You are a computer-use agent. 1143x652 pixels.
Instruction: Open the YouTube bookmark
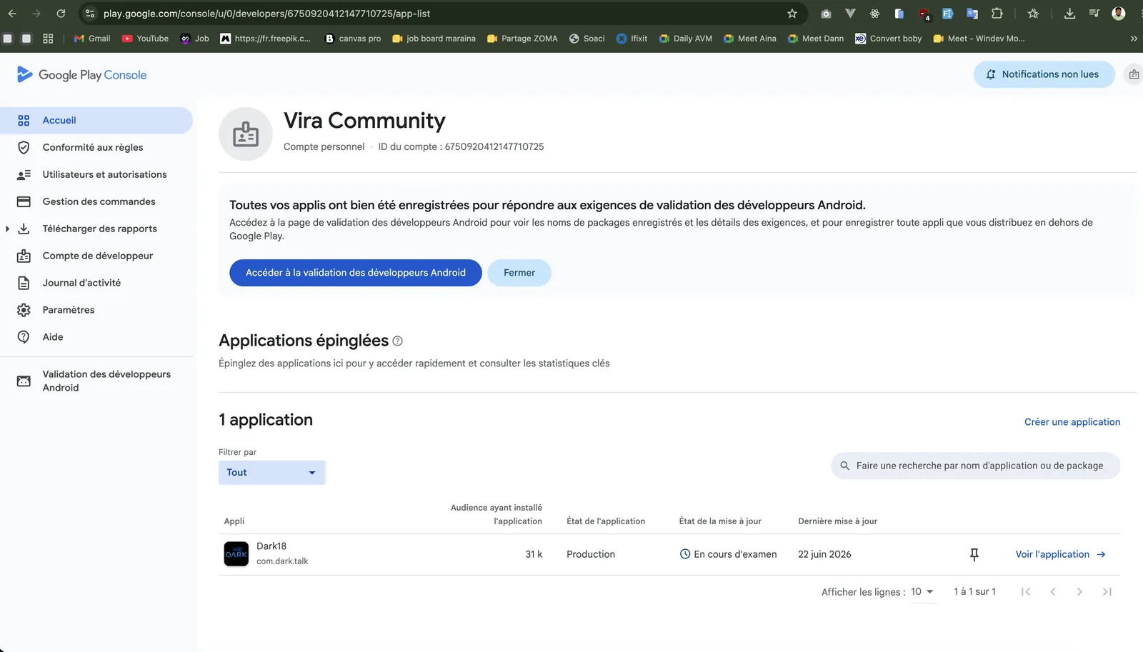145,39
